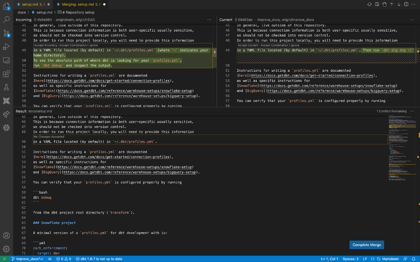Open notifications bell in status bar

point(414,259)
